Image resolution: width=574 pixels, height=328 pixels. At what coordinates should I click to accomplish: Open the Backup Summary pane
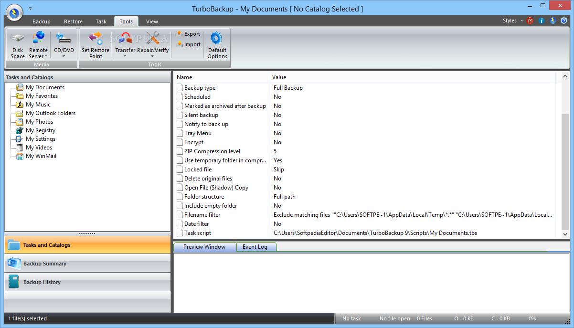click(87, 264)
